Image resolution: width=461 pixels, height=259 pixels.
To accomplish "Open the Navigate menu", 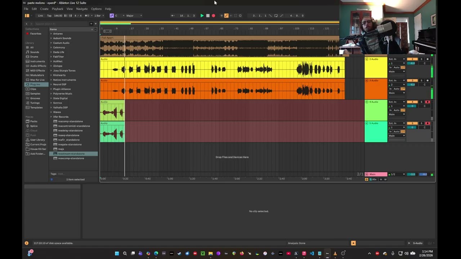I will coord(82,9).
